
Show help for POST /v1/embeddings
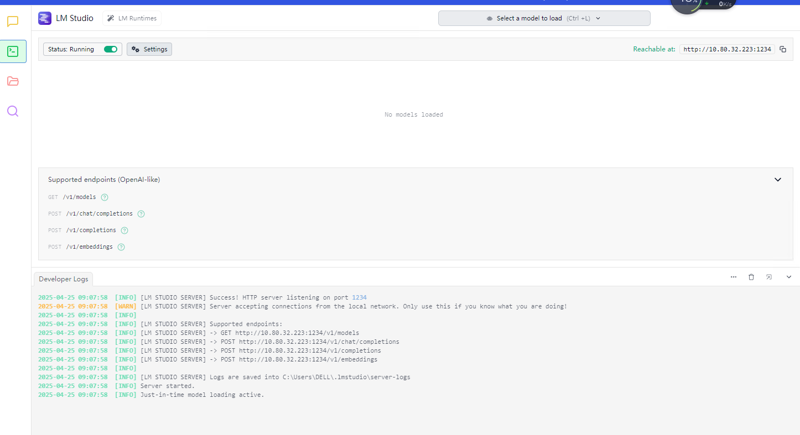[121, 247]
